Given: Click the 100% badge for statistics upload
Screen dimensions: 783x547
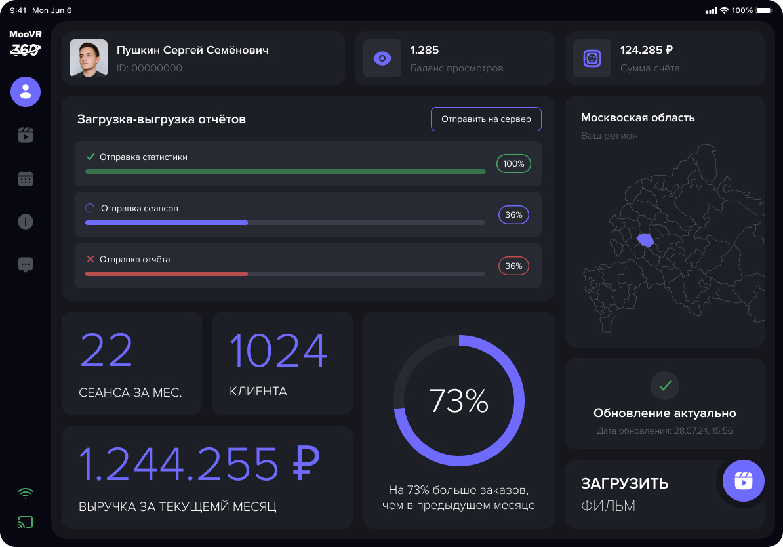Looking at the screenshot, I should pos(513,163).
